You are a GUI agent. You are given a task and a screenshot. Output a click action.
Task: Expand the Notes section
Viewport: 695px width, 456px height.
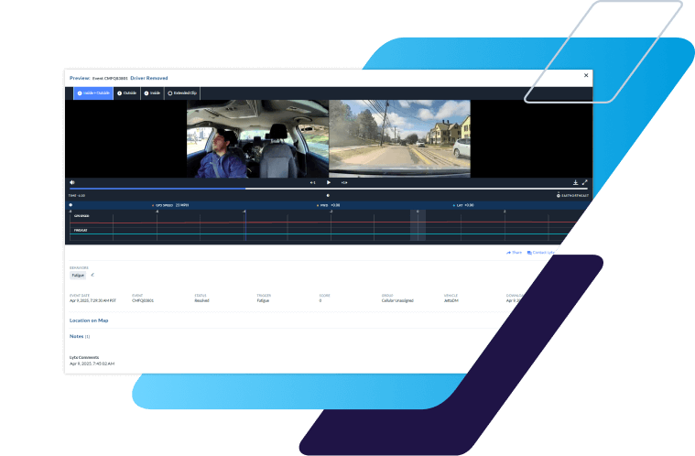[79, 336]
